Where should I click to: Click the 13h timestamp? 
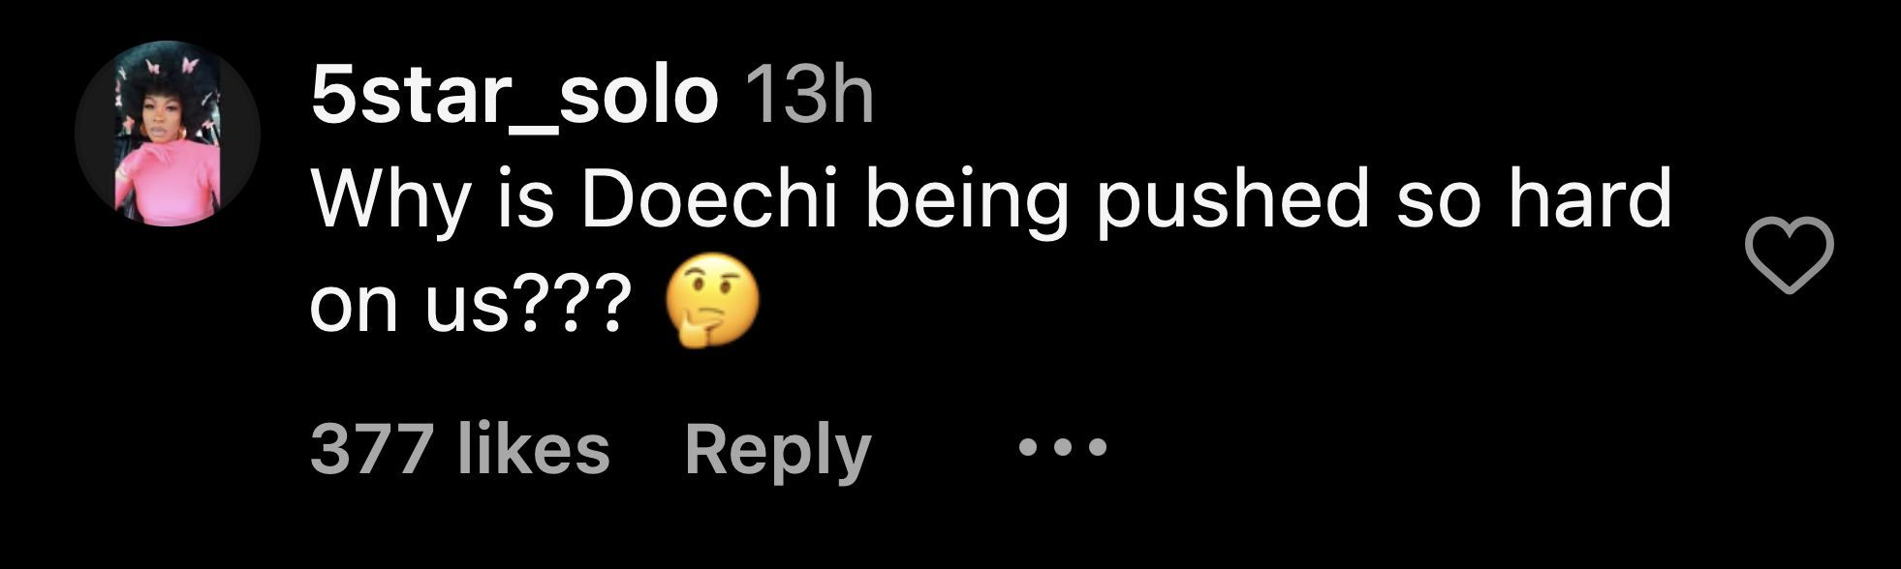(812, 96)
